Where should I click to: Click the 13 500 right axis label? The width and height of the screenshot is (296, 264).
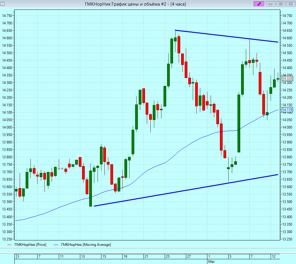coord(287,202)
